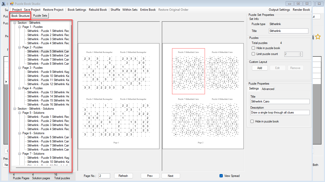Select tree item Puzzle 16 Slitherlink
Viewport: 325px width, 182px height.
48,105
